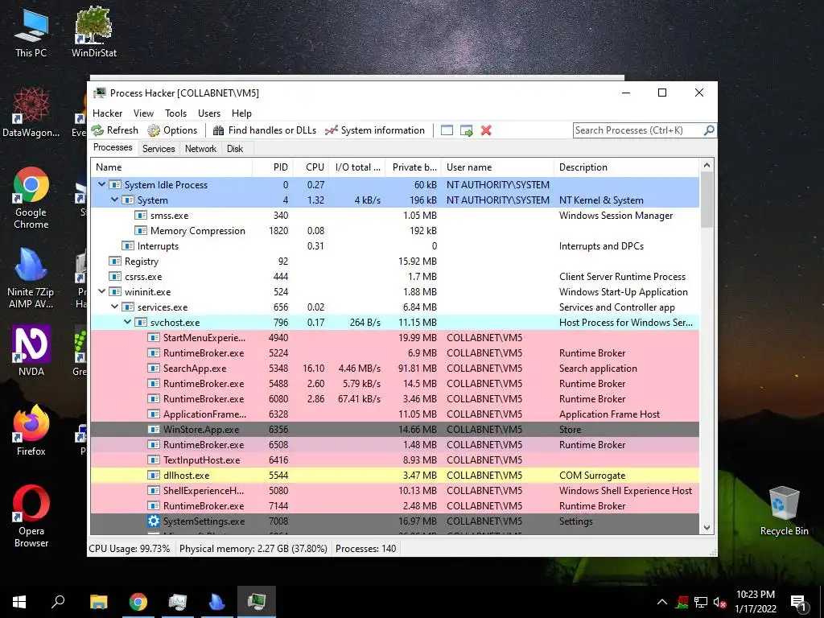824x618 pixels.
Task: Open the NVDA desktop shortcut
Action: (31, 351)
